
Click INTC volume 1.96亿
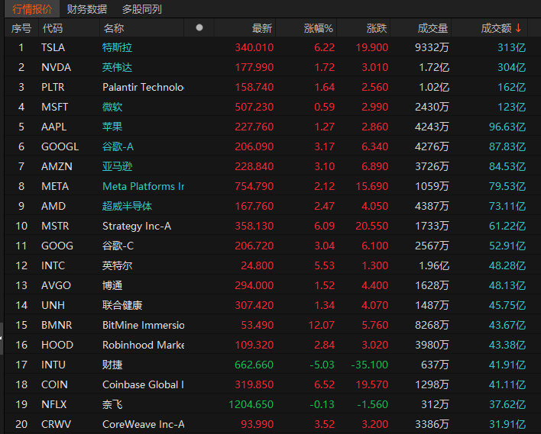click(434, 265)
